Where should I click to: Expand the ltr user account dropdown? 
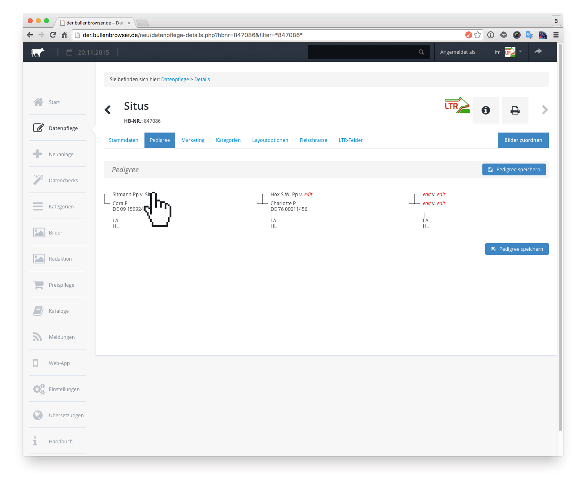click(x=520, y=52)
